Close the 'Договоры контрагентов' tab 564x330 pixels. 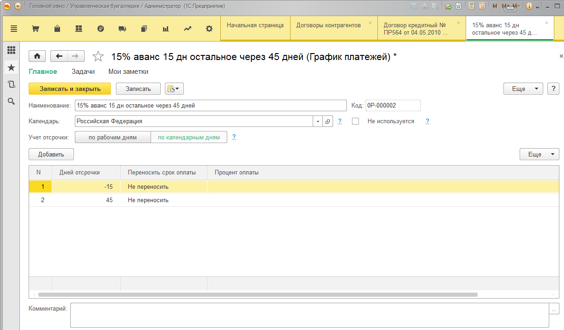pos(370,23)
